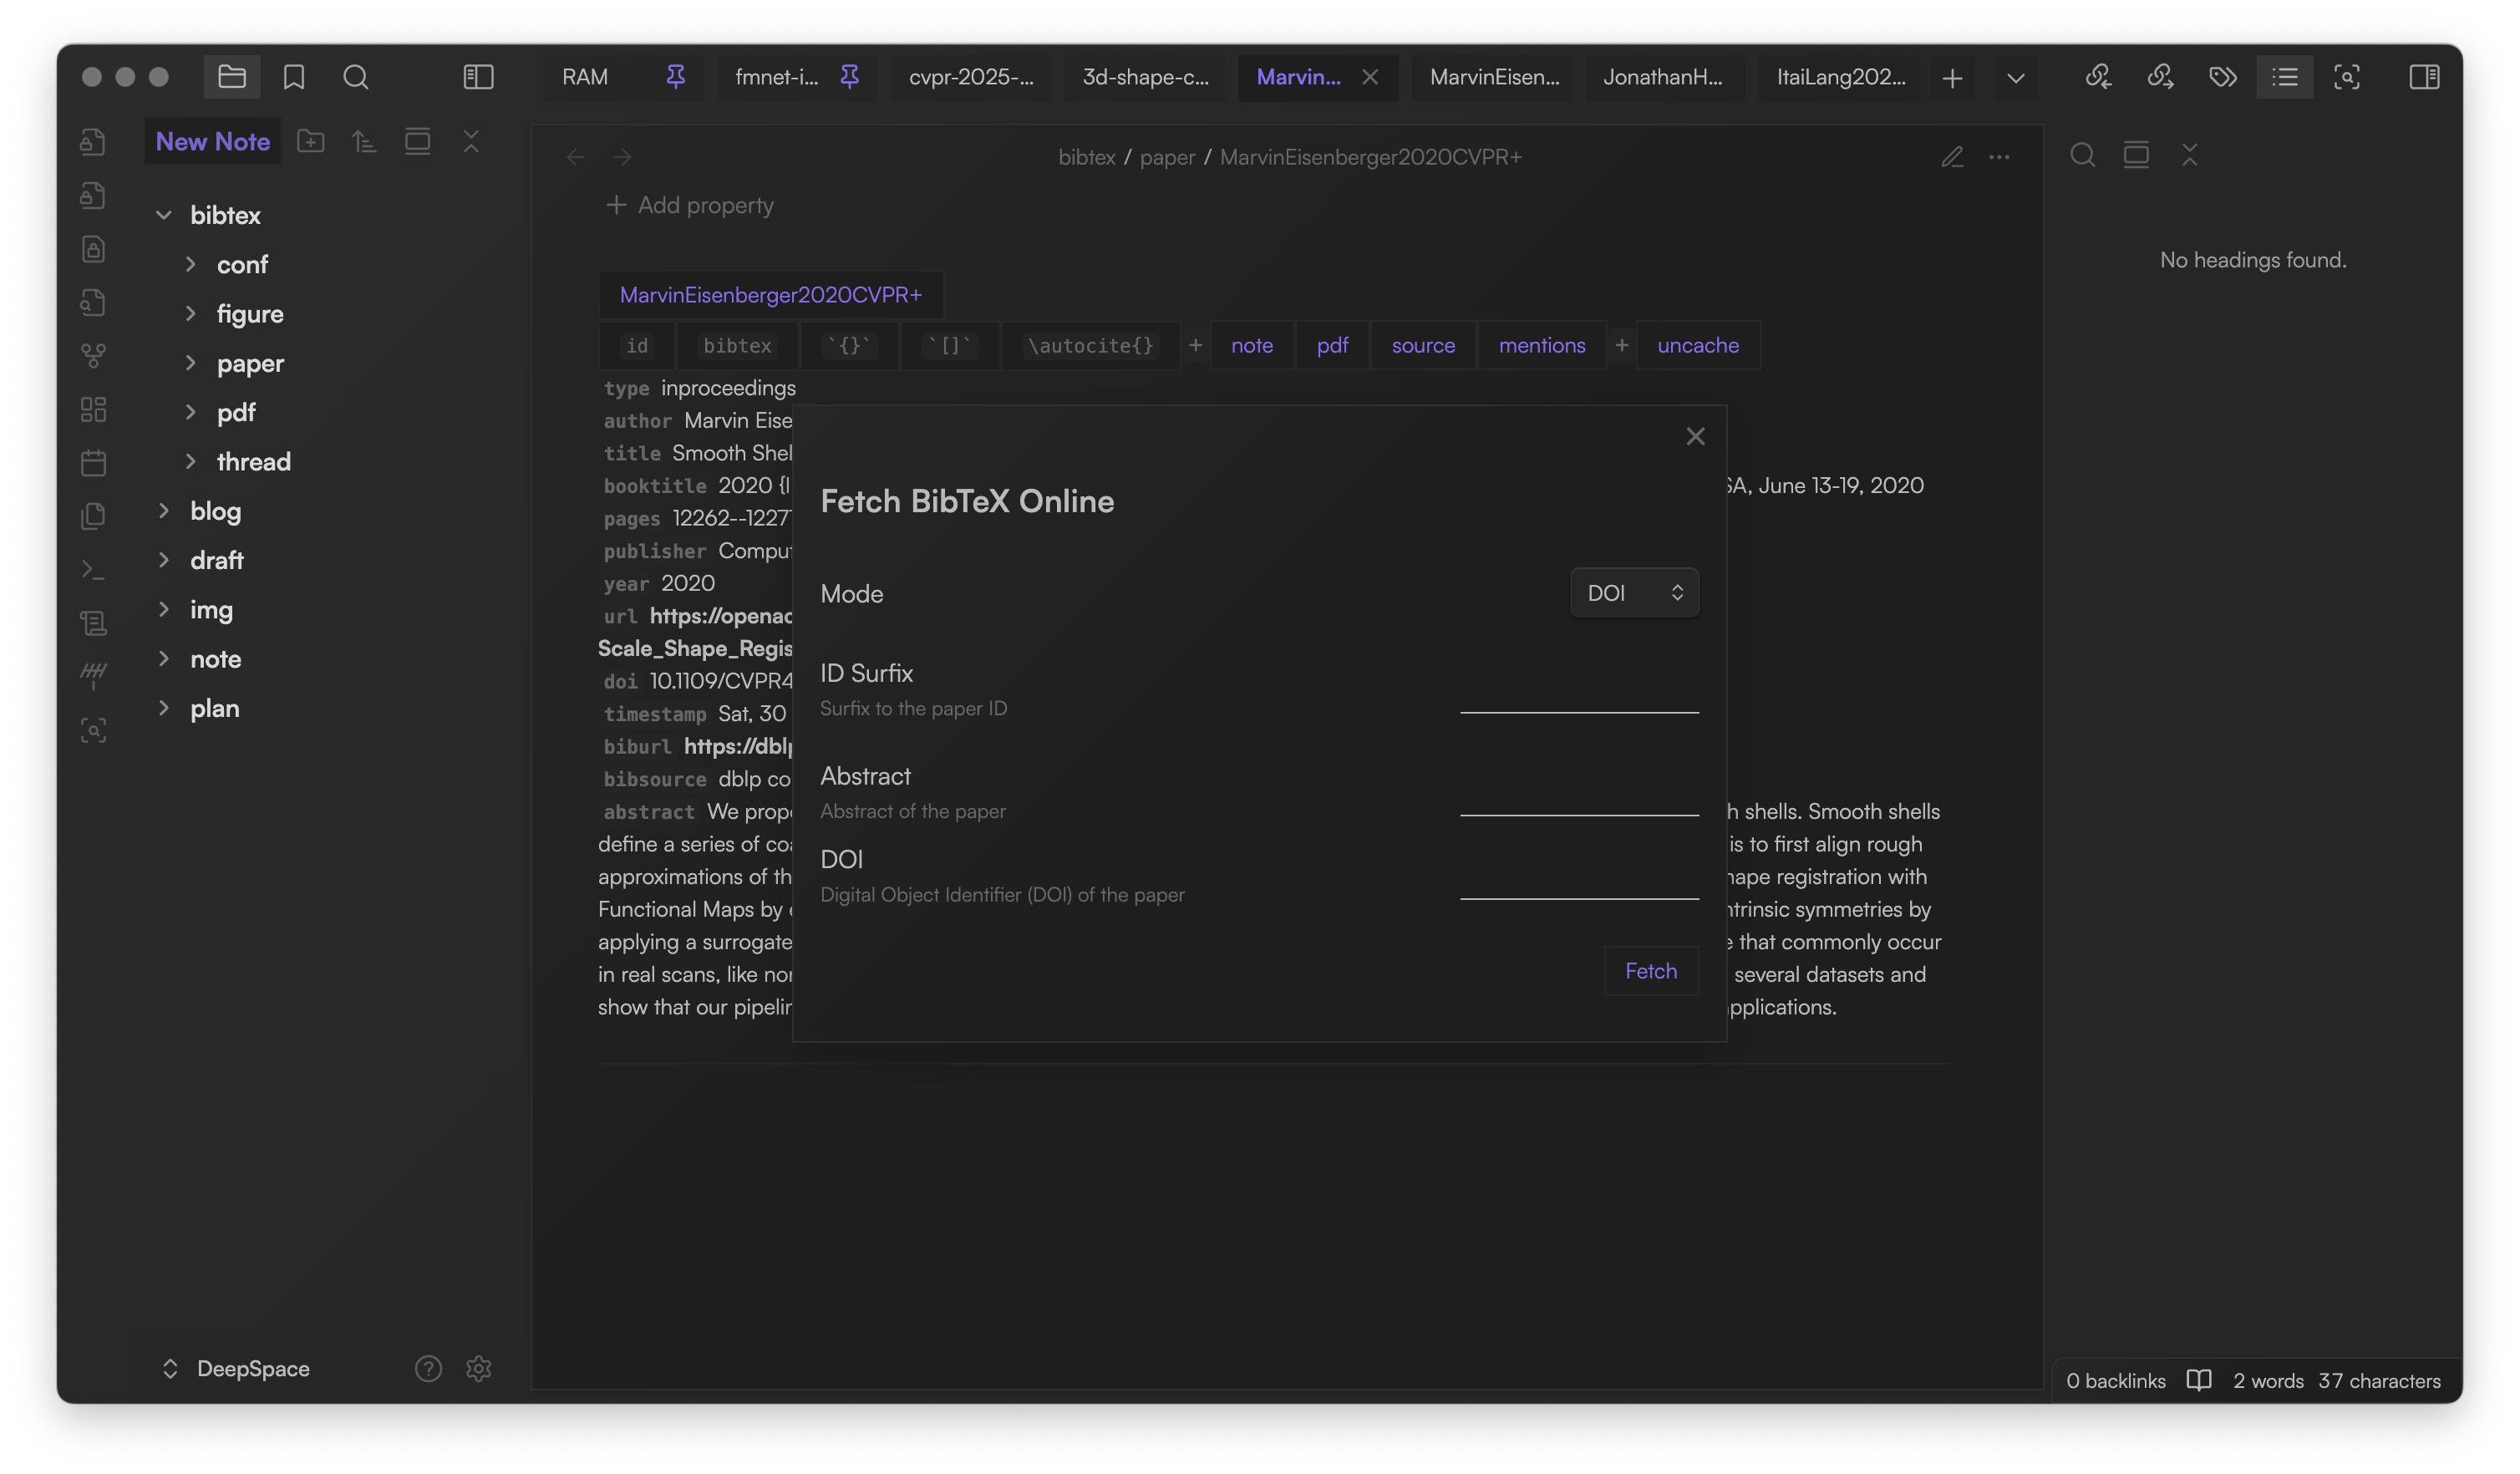Toggle the left sidebar panel icon
The width and height of the screenshot is (2520, 1474).
click(x=478, y=77)
